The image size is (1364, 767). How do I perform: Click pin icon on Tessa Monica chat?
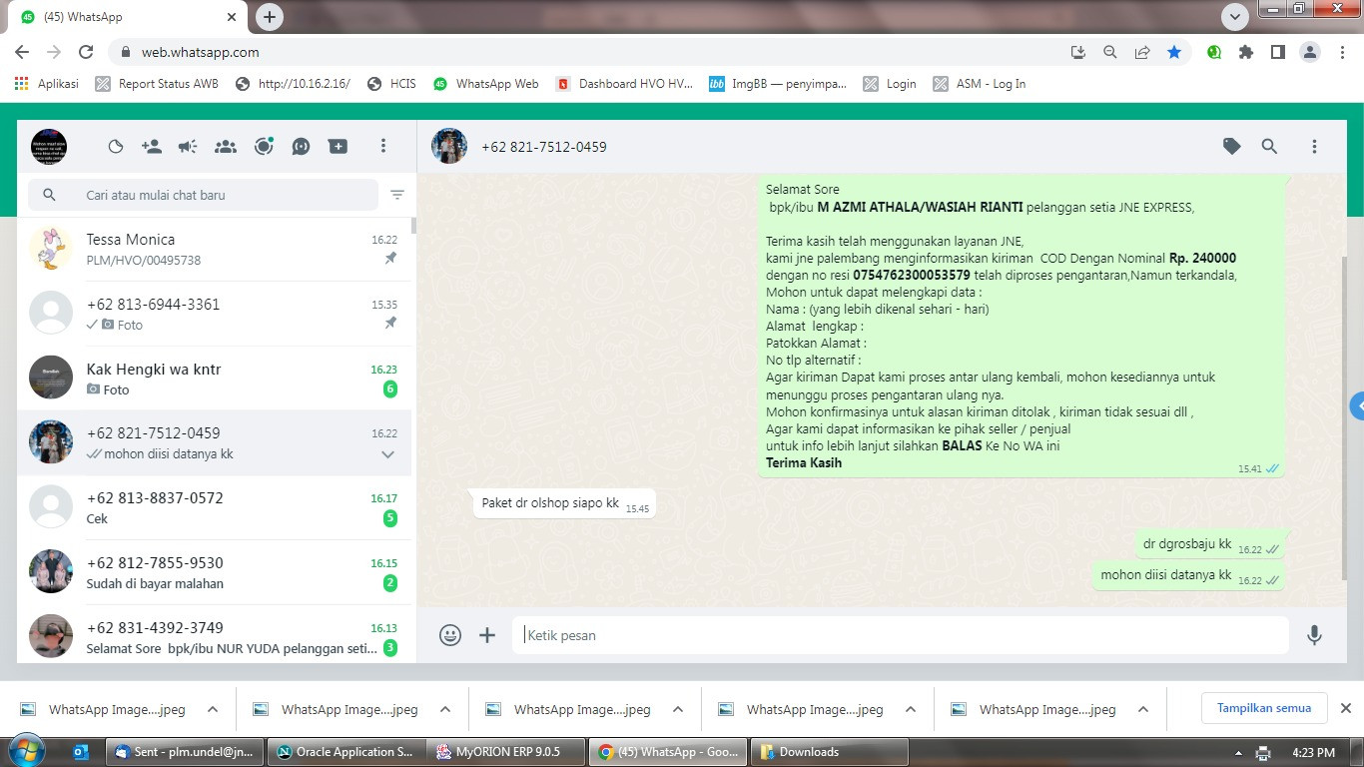click(390, 259)
